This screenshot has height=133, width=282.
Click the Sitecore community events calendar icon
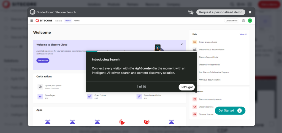pos(195,99)
